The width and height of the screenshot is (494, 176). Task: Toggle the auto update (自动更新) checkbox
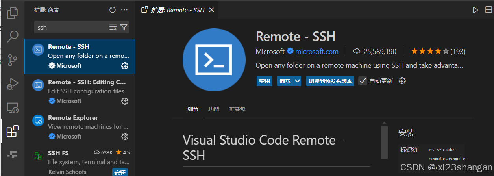click(363, 81)
